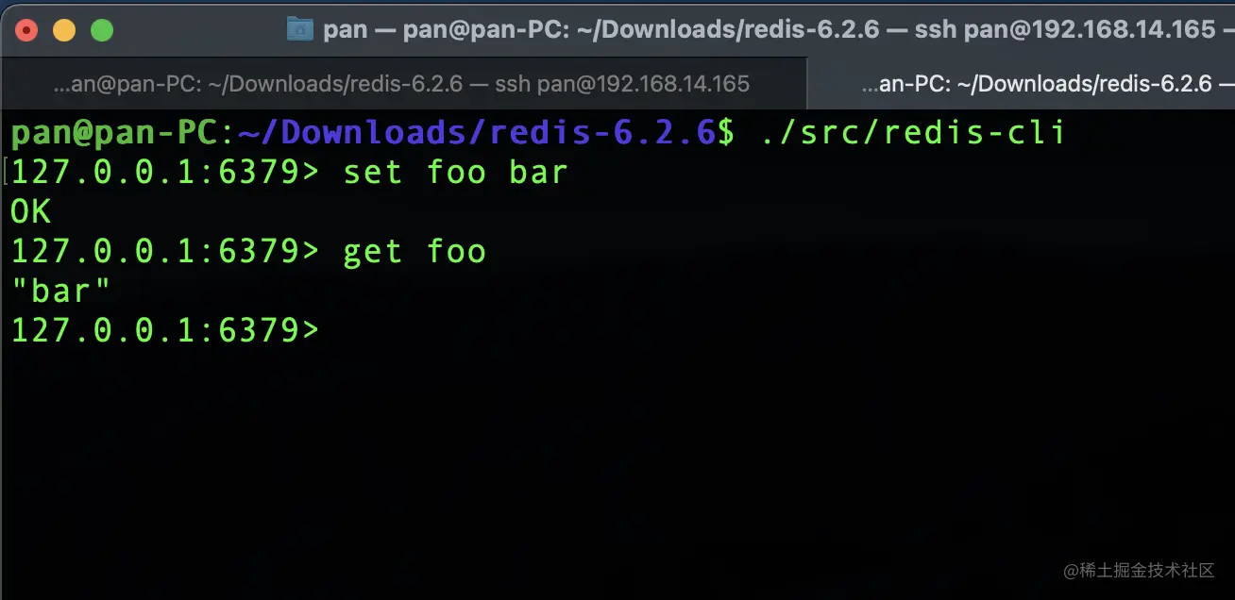Viewport: 1235px width, 600px height.
Task: Click the "bar" output string
Action: point(59,291)
